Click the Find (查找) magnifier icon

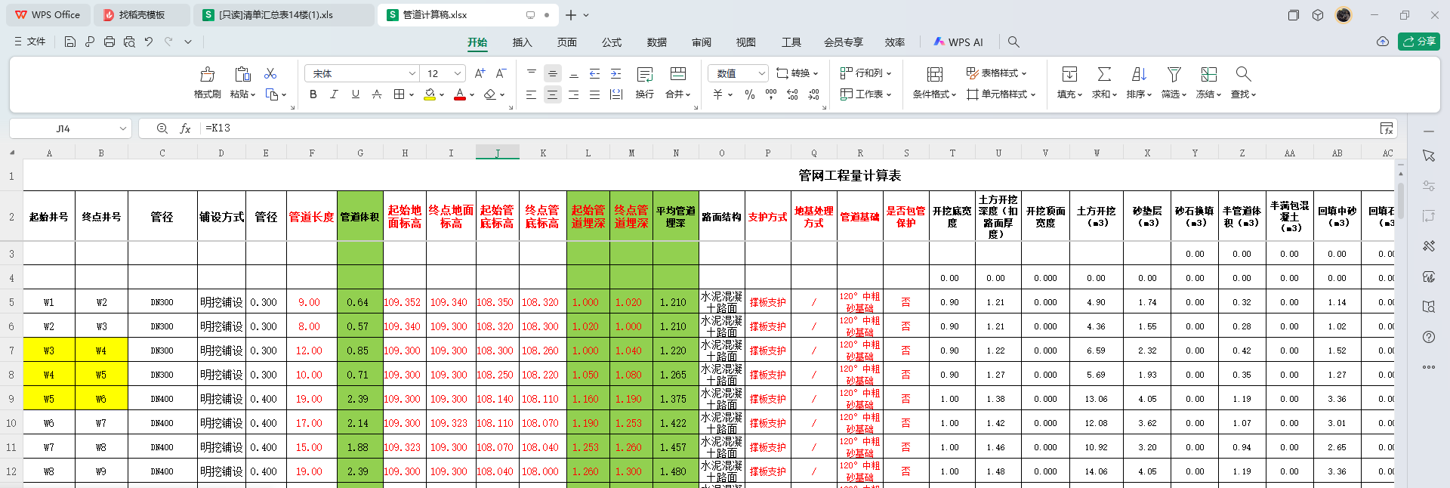[x=1243, y=74]
